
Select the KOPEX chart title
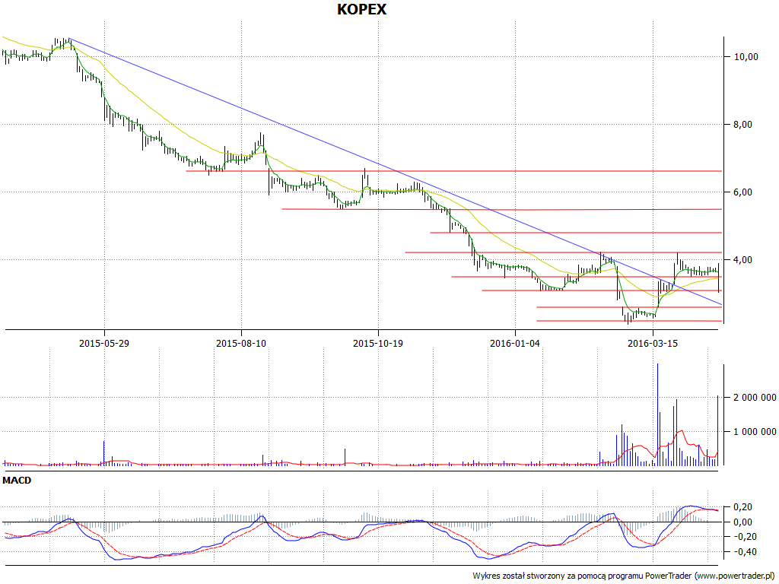[x=361, y=9]
